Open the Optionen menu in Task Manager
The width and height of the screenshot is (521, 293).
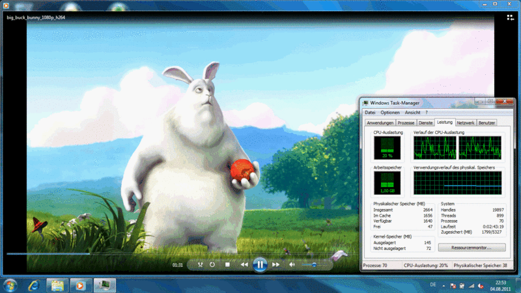pos(389,113)
